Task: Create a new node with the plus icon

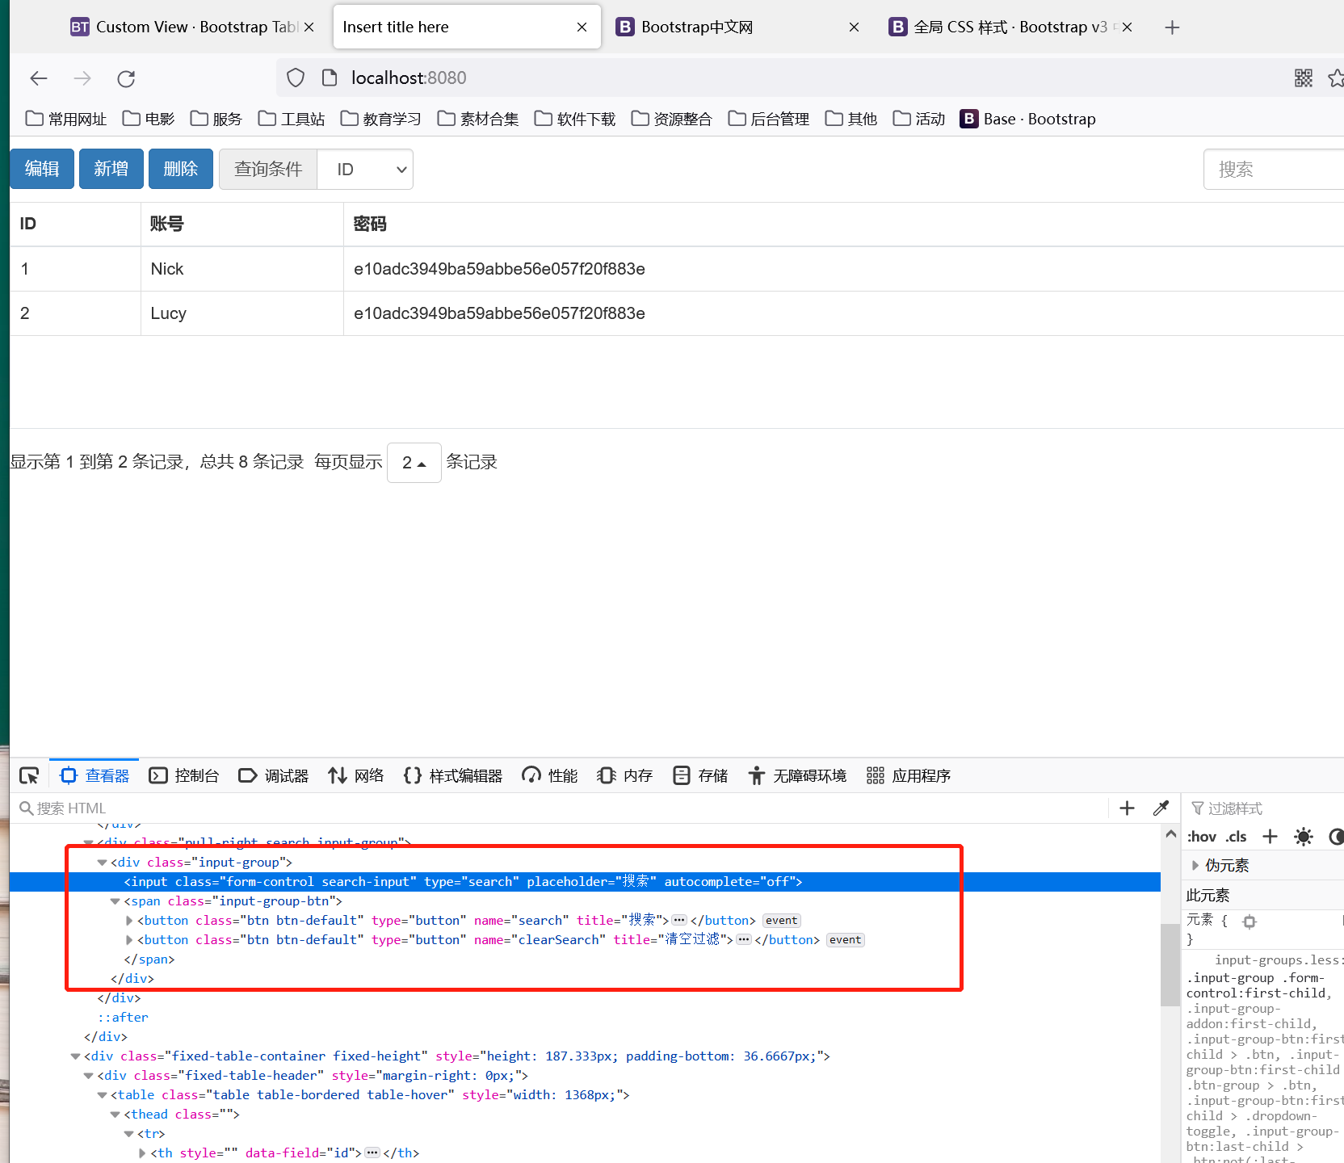Action: [x=1127, y=808]
